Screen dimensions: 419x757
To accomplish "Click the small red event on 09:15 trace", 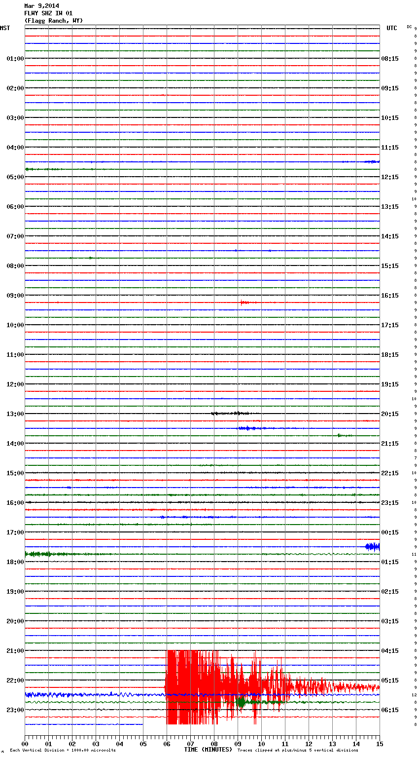I will [x=248, y=302].
